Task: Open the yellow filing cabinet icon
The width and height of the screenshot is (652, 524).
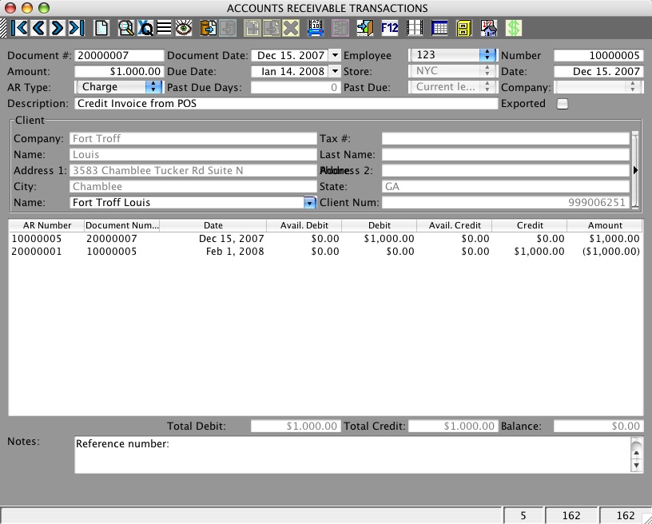Action: (x=464, y=28)
